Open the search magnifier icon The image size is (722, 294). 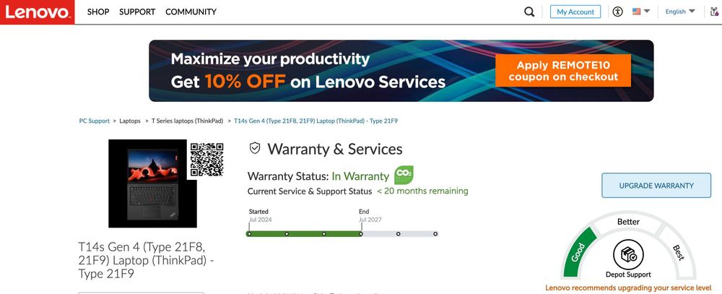(x=529, y=12)
